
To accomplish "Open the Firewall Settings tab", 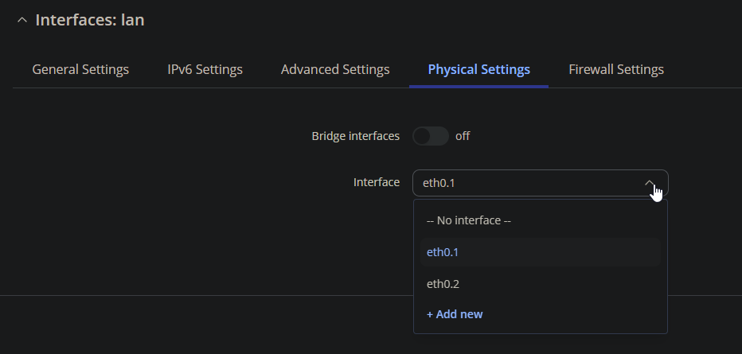I will [x=616, y=69].
